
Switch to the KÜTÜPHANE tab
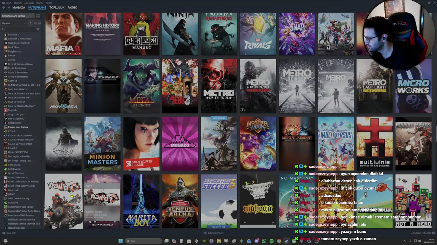(x=37, y=7)
